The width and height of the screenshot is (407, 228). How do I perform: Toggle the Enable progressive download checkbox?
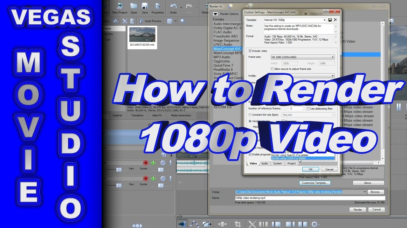(x=250, y=154)
